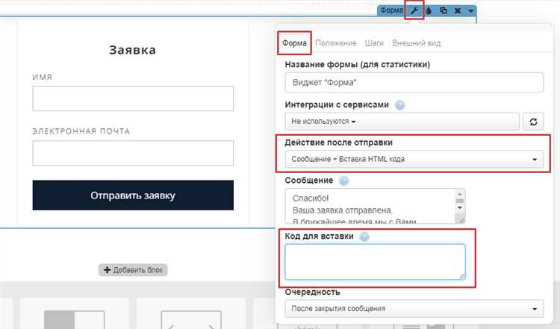Open form settings via the wrench icon
Viewport: 560px width, 329px height.
coord(414,10)
